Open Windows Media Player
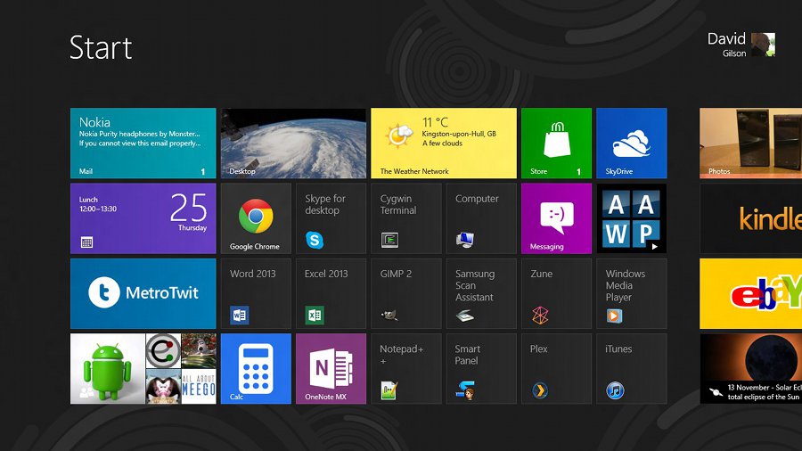The image size is (802, 451). 632,293
